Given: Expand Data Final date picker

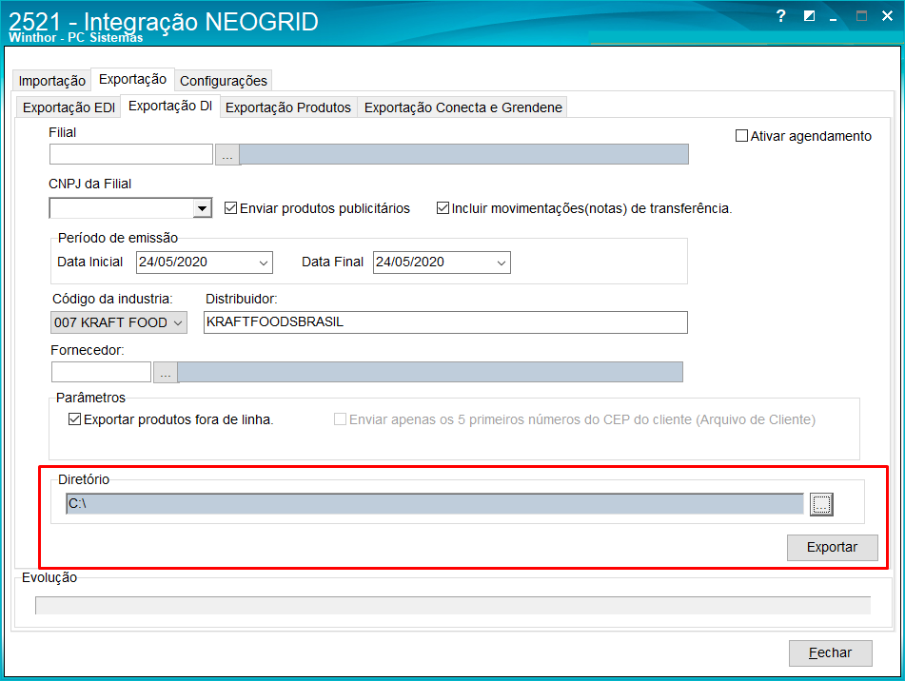Looking at the screenshot, I should click(501, 263).
